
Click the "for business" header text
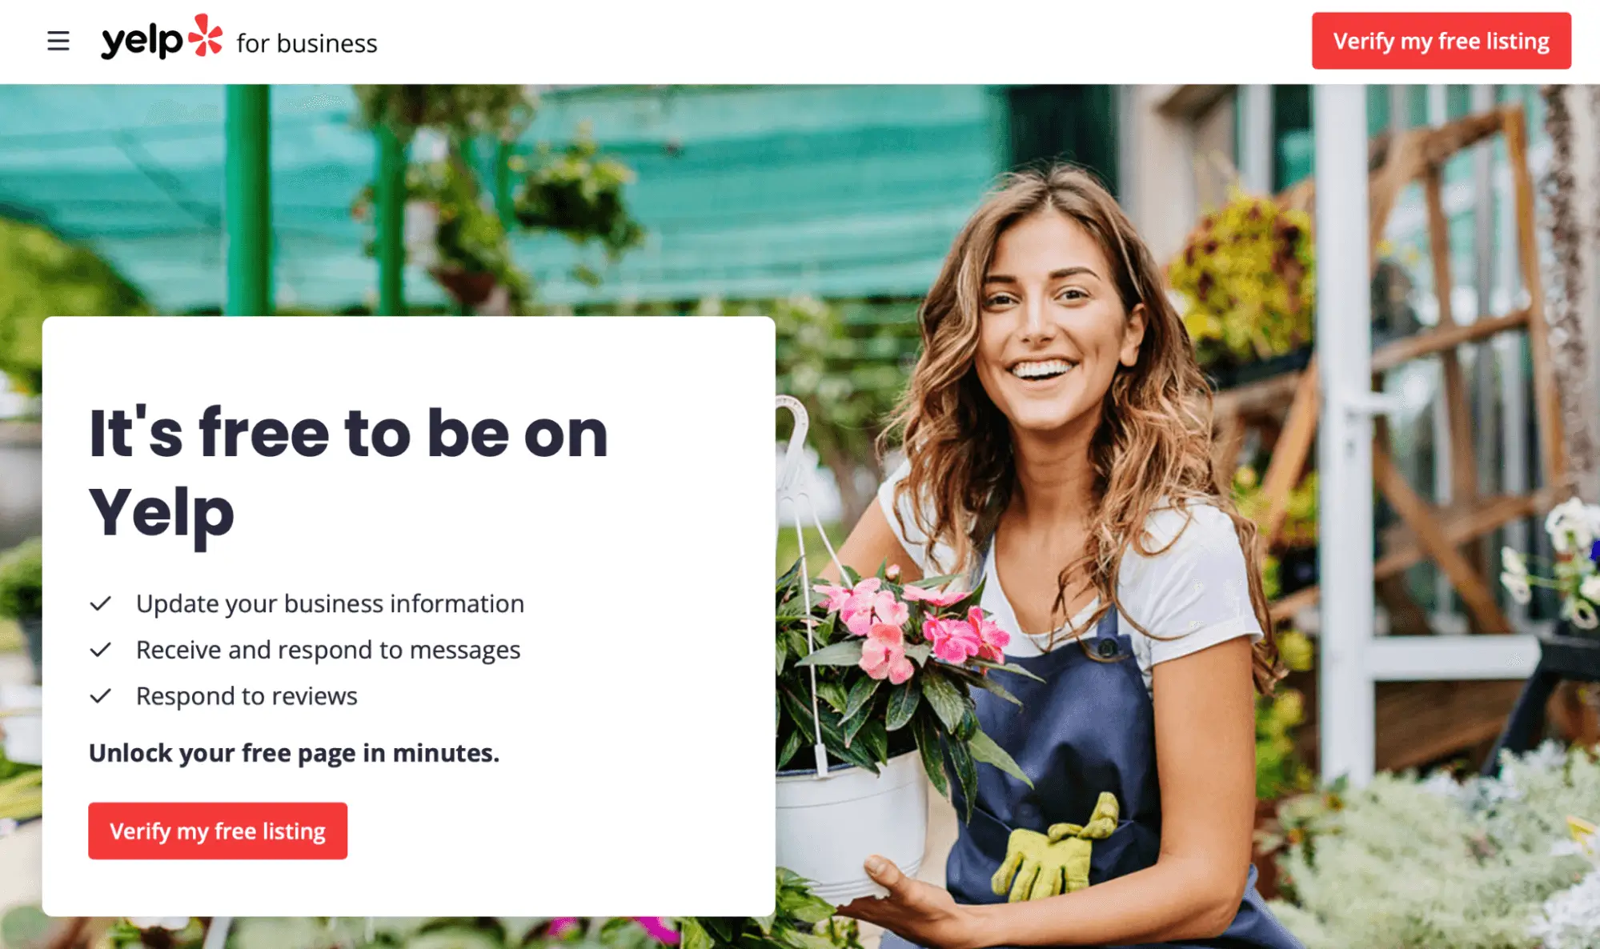[307, 43]
